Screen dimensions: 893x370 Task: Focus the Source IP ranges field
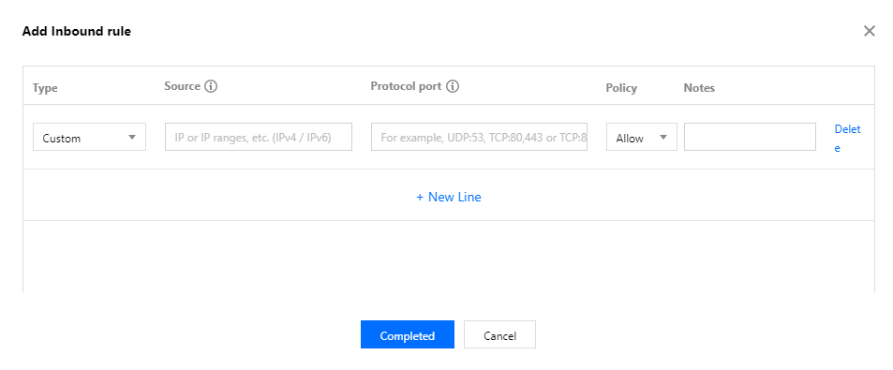coord(259,137)
